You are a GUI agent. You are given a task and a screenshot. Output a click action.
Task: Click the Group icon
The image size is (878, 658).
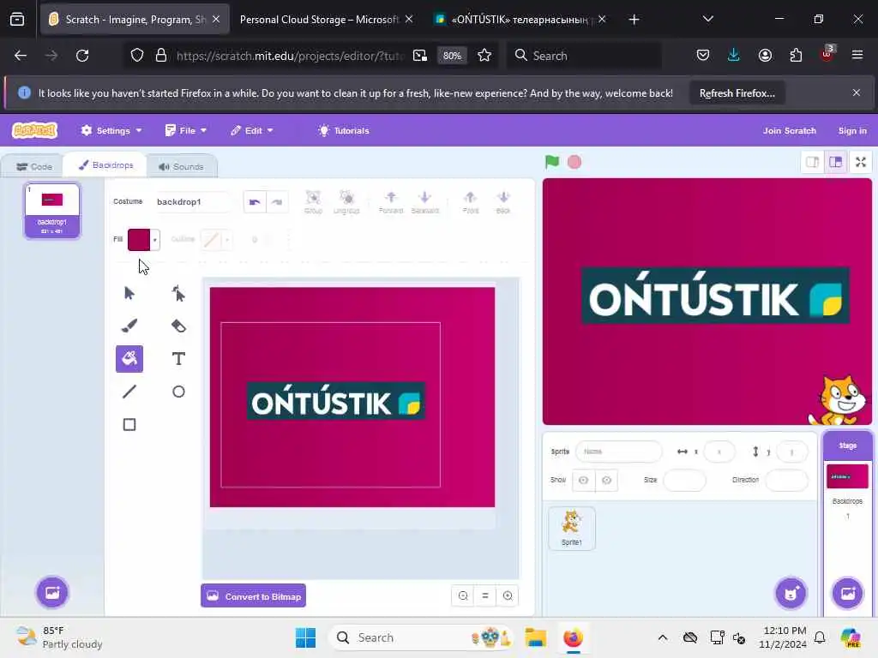tap(313, 202)
